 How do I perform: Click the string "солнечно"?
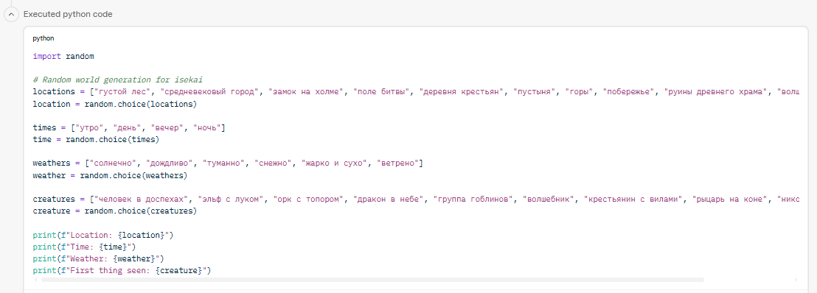click(113, 163)
